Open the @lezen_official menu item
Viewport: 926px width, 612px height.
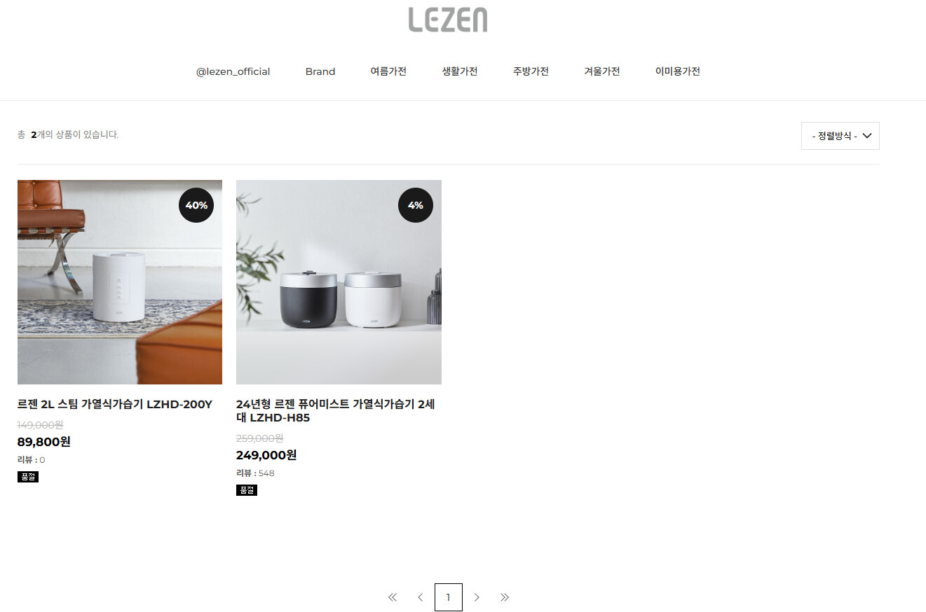coord(233,71)
